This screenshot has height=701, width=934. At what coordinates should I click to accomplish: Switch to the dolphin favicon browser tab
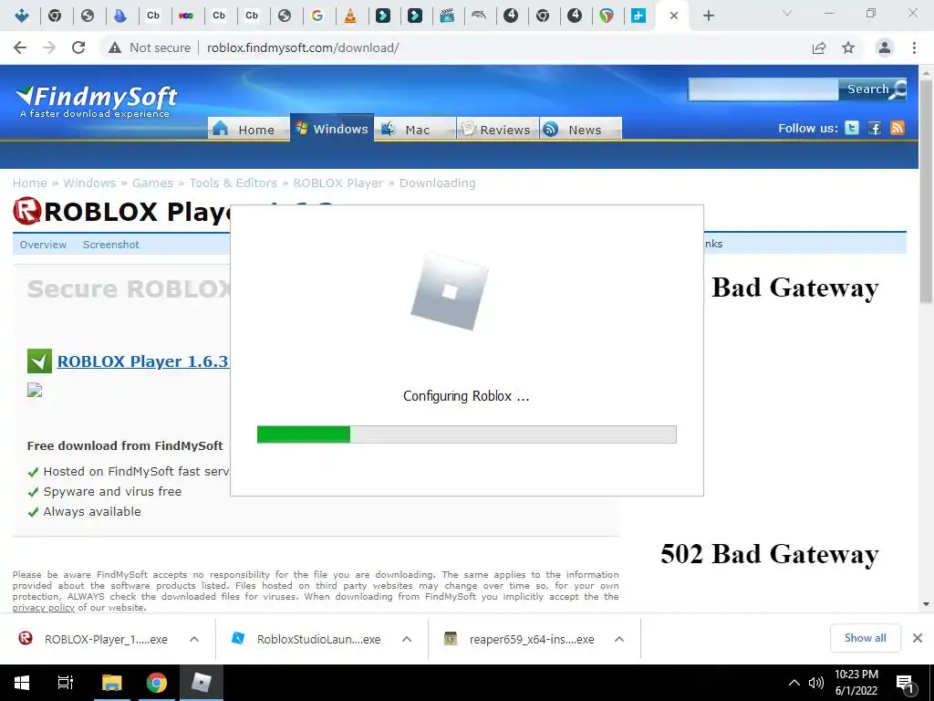[479, 16]
